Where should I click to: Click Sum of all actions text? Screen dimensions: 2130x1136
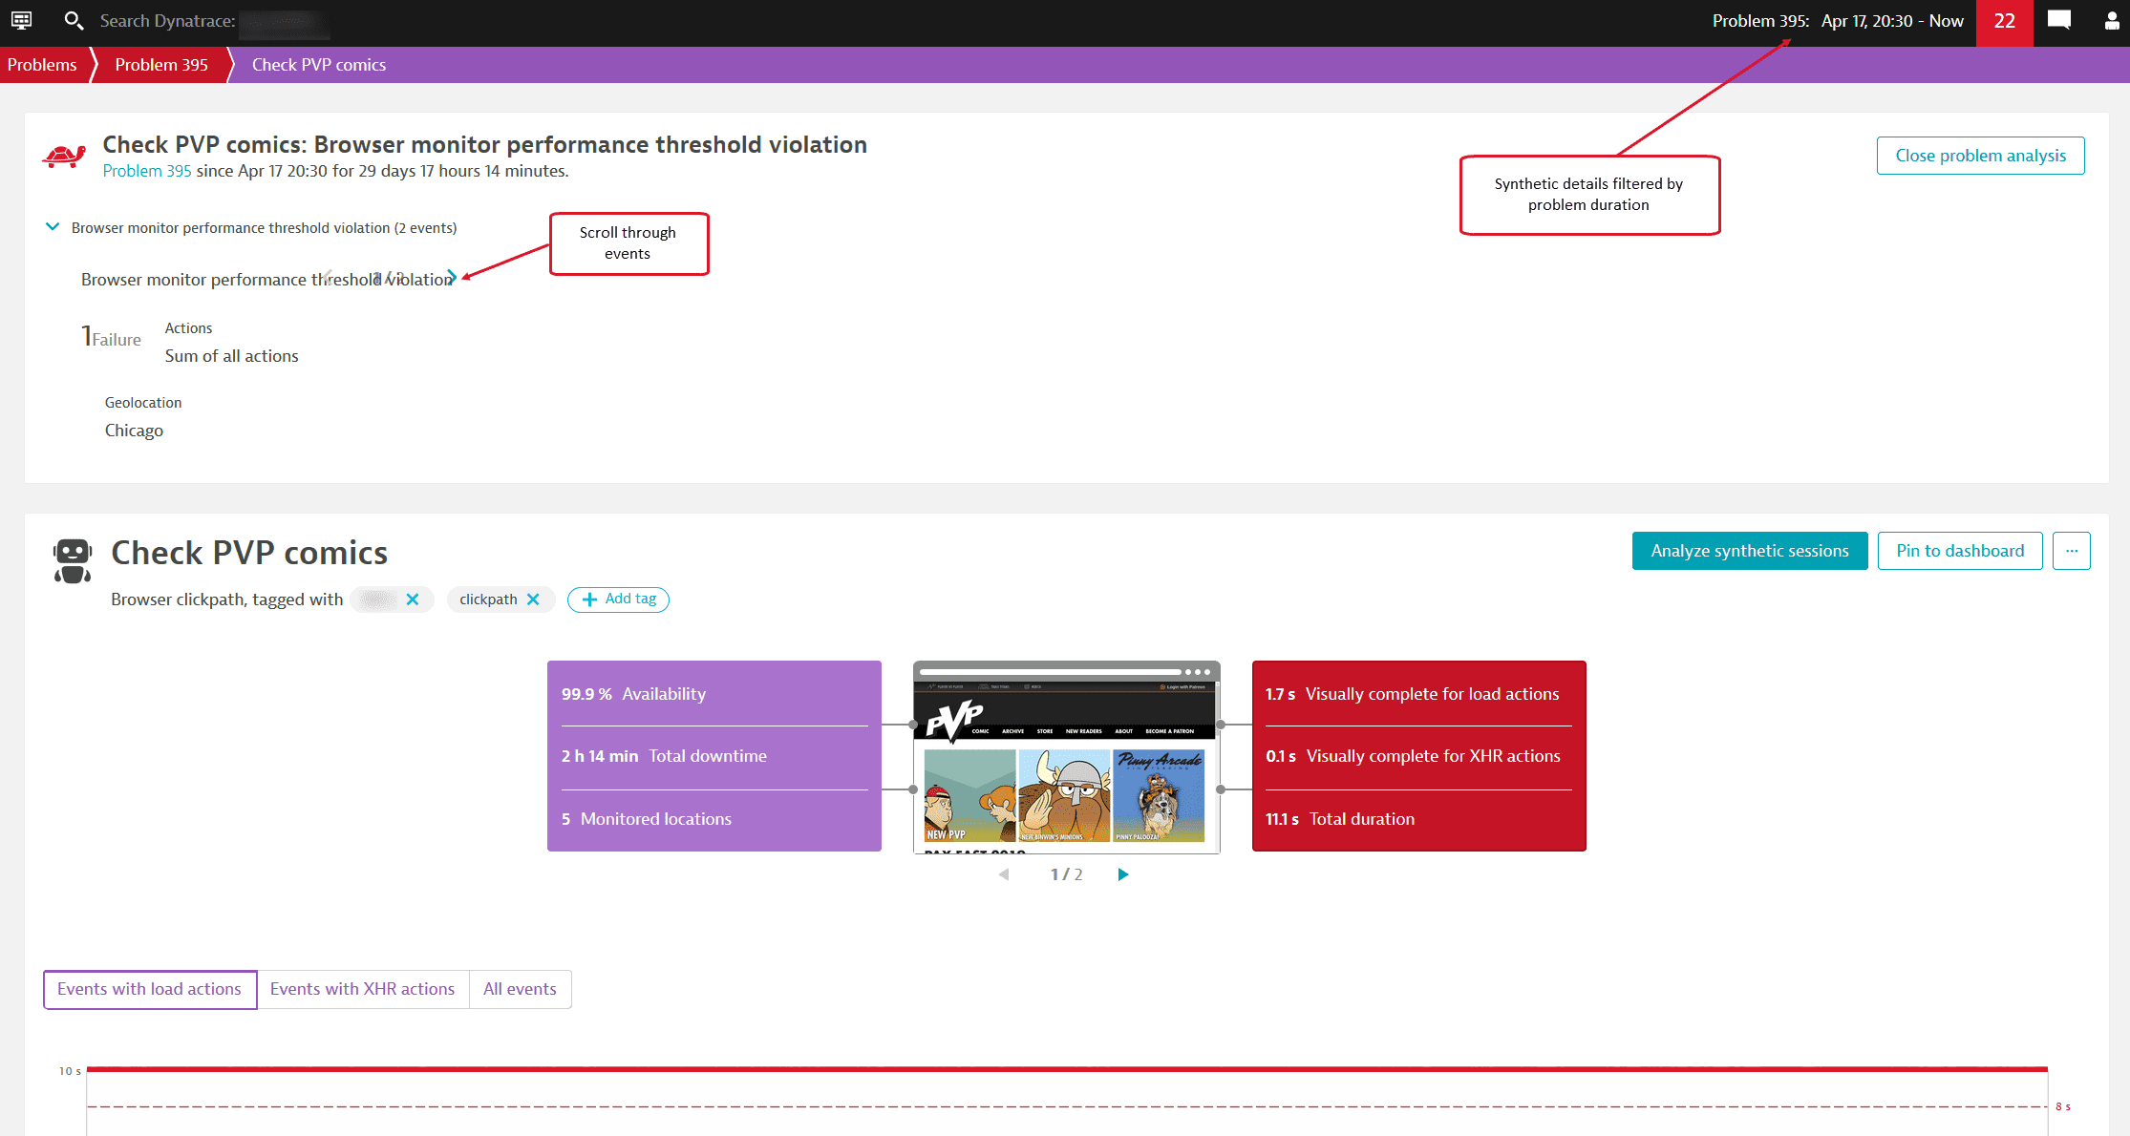click(232, 356)
